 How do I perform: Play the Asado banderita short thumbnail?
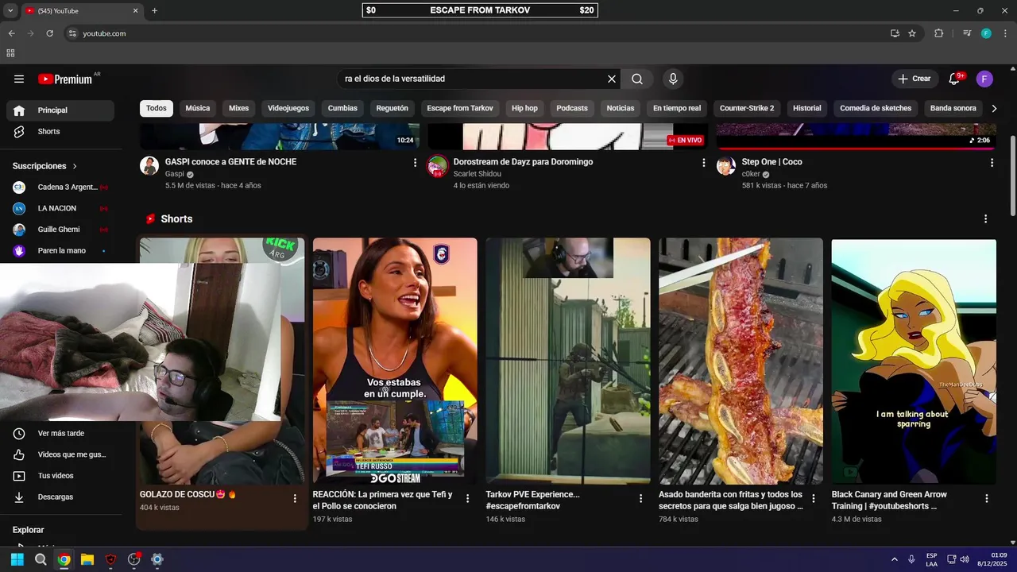click(x=741, y=361)
